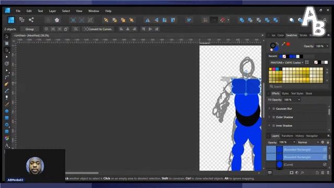Open the Layers Opacity dropdown
This screenshot has height=188, width=334.
294,142
